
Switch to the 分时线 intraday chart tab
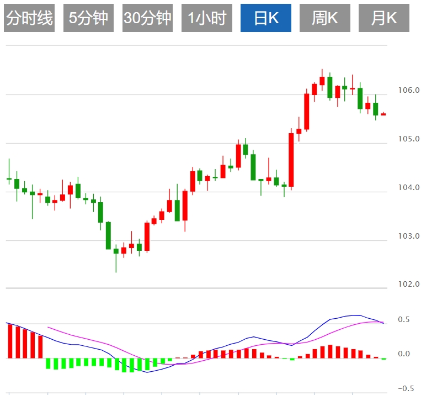[29, 18]
